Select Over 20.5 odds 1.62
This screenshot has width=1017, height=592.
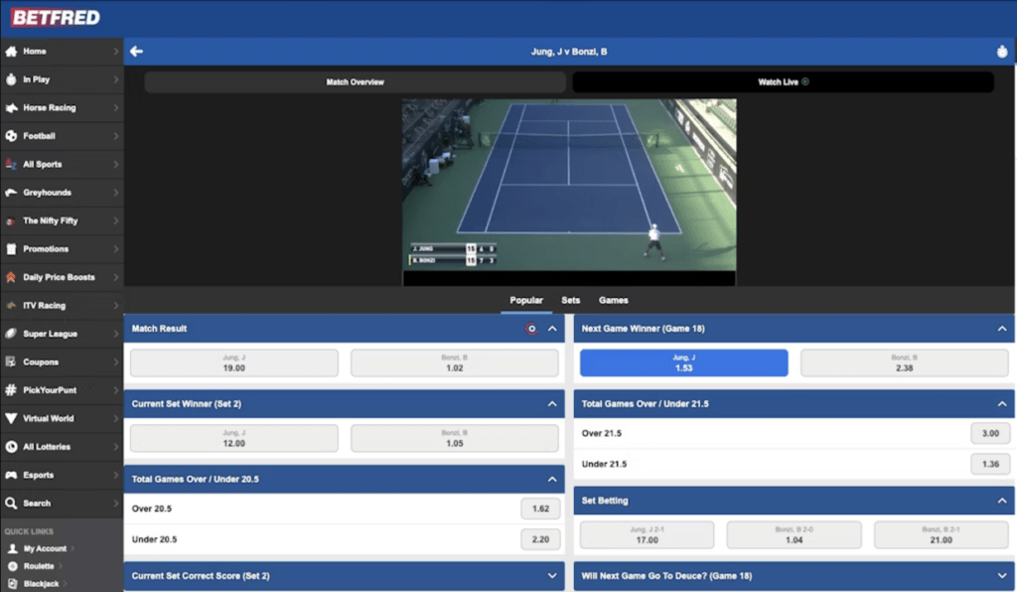click(x=540, y=509)
